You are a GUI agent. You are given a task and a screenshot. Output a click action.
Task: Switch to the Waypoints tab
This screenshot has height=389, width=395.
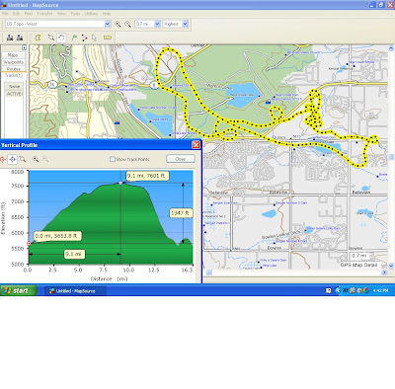click(14, 62)
